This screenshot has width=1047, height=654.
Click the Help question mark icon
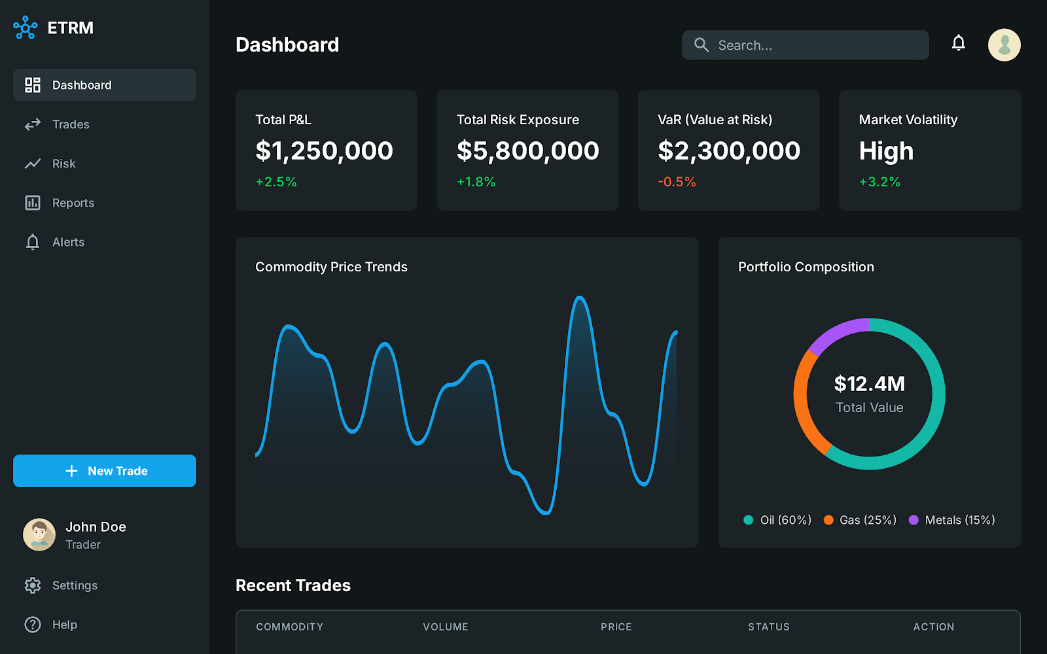[33, 625]
